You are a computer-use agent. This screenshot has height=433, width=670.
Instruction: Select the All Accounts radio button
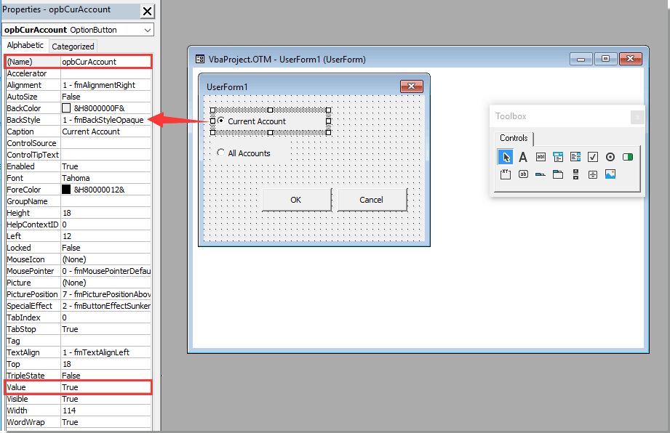[x=220, y=153]
